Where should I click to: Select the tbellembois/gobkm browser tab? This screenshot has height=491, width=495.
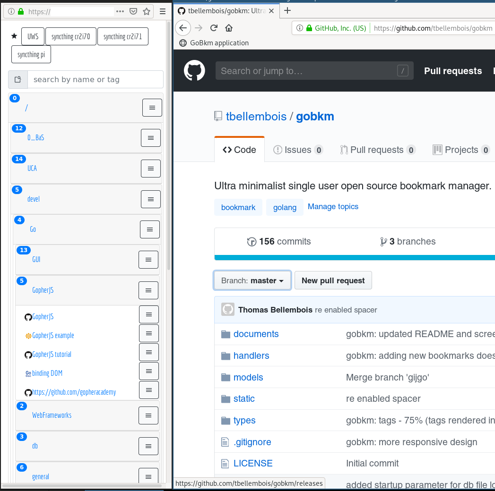point(226,11)
